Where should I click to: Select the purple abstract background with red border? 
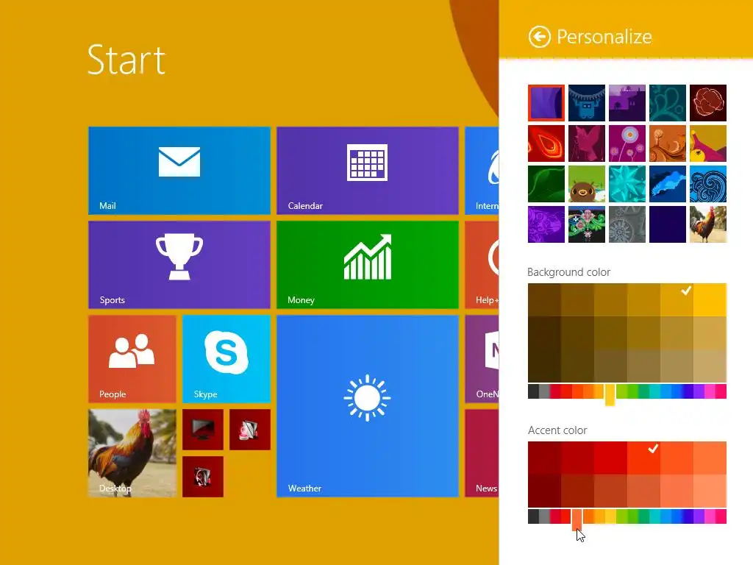point(546,103)
